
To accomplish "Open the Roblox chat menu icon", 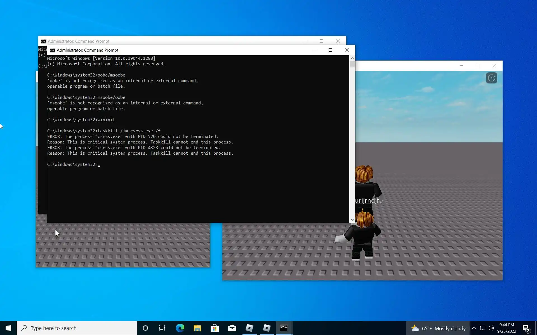I will pos(491,78).
